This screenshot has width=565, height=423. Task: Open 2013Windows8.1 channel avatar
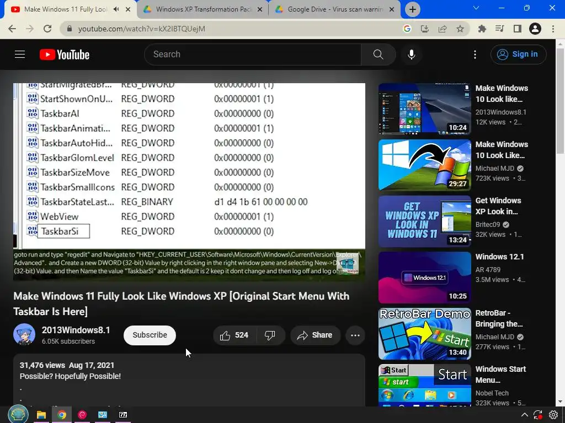tap(24, 334)
